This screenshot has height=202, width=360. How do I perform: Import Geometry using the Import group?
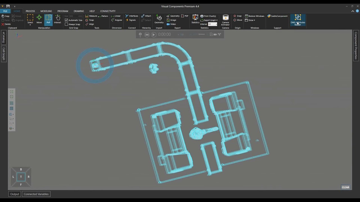159,19
